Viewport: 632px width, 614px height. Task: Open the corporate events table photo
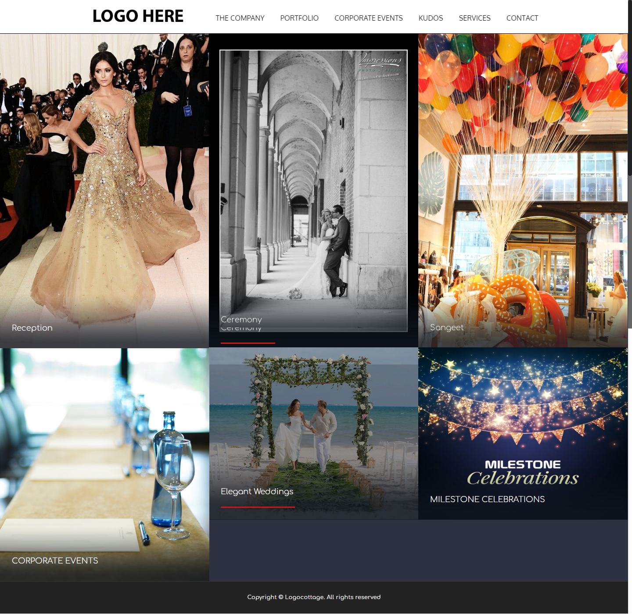[104, 452]
